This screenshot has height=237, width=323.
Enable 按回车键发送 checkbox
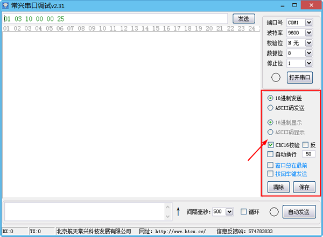270,174
